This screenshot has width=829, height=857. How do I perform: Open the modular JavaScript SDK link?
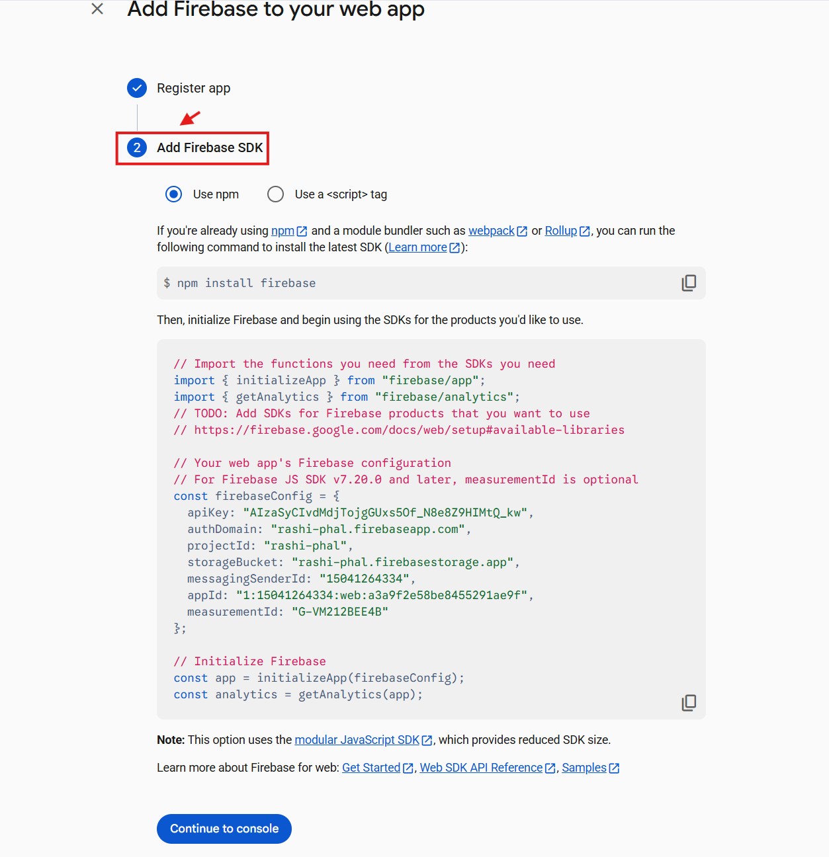point(357,740)
